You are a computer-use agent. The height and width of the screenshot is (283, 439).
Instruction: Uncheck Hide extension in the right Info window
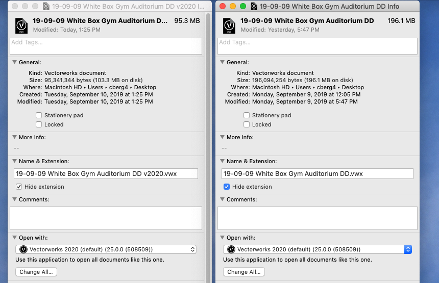[x=227, y=187]
